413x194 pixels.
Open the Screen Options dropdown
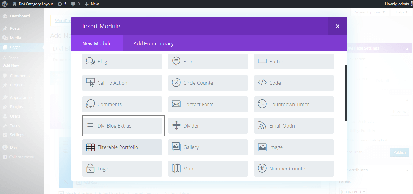[x=369, y=12]
